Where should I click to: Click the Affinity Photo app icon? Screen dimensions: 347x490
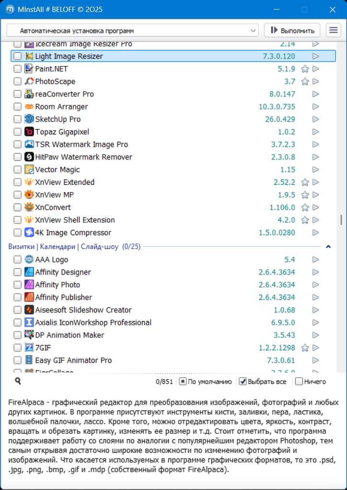click(29, 285)
